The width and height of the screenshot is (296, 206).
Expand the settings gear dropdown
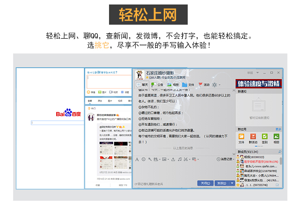point(220,85)
